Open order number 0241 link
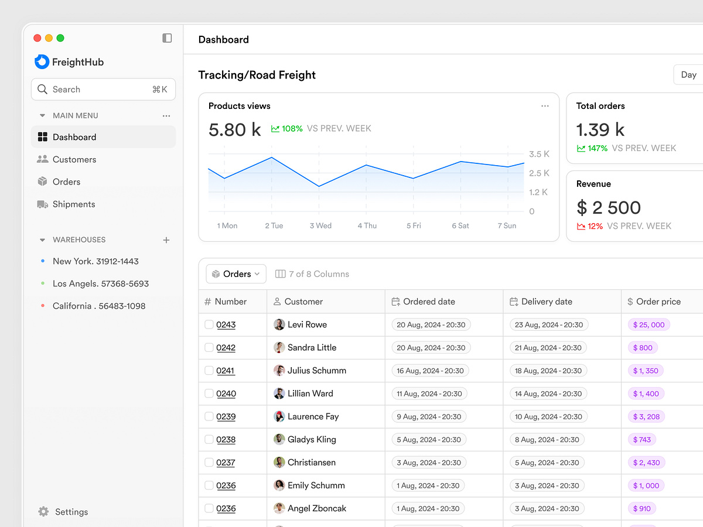Screen dimensions: 703x527 pos(227,370)
